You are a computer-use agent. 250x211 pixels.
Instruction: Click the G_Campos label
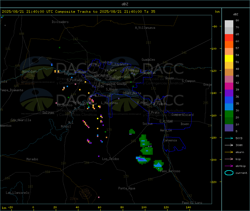189,81
